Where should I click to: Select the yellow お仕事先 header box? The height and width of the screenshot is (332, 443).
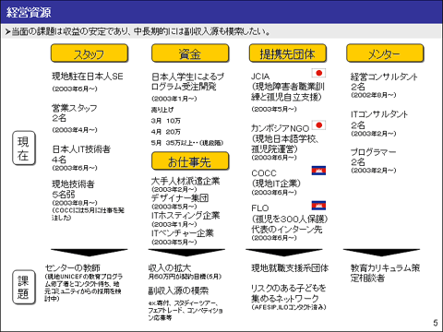190,160
